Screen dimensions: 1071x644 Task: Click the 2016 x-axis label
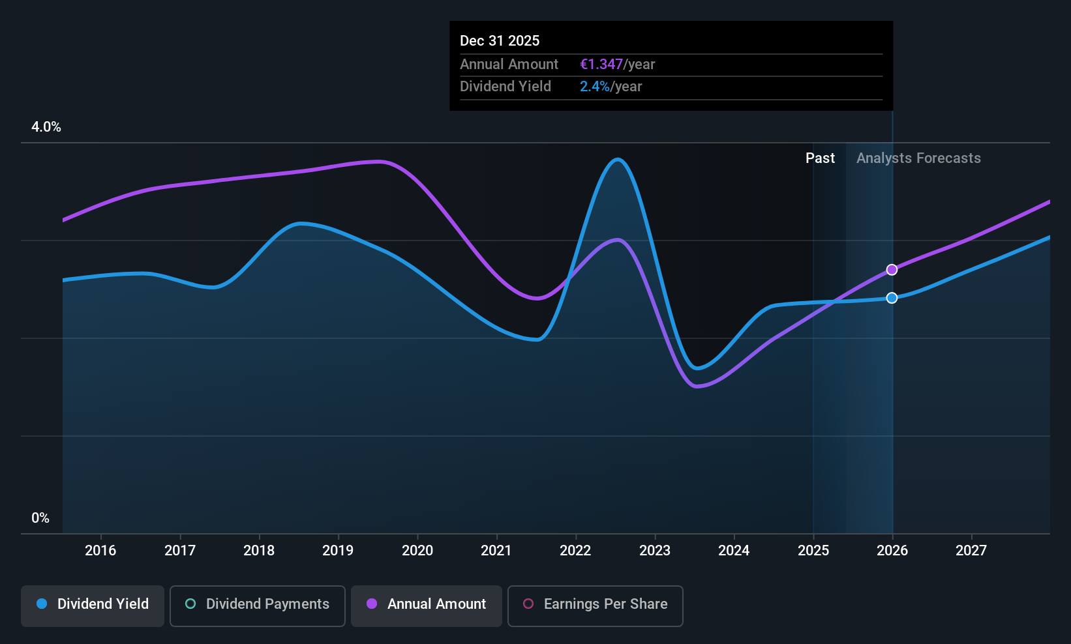coord(100,551)
